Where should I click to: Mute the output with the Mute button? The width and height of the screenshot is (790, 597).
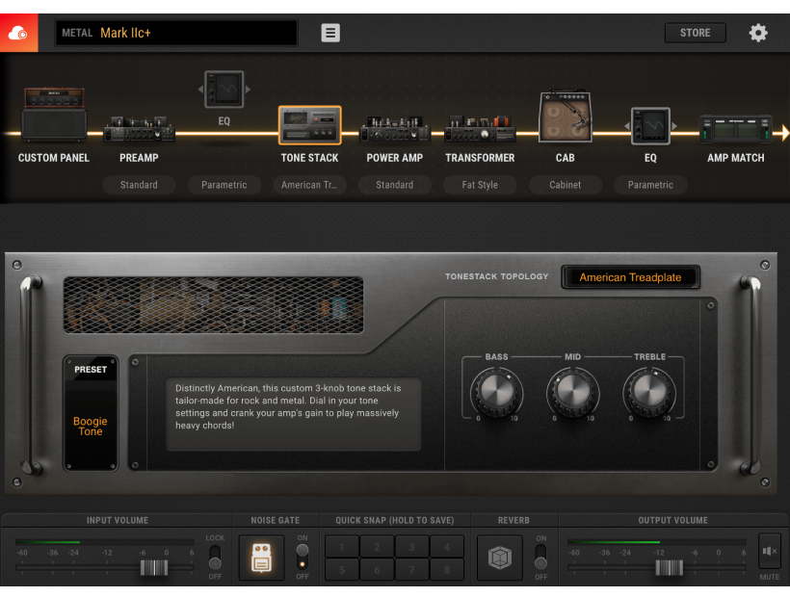coord(769,553)
